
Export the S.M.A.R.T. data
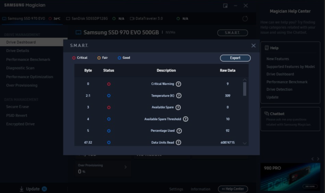coord(235,58)
